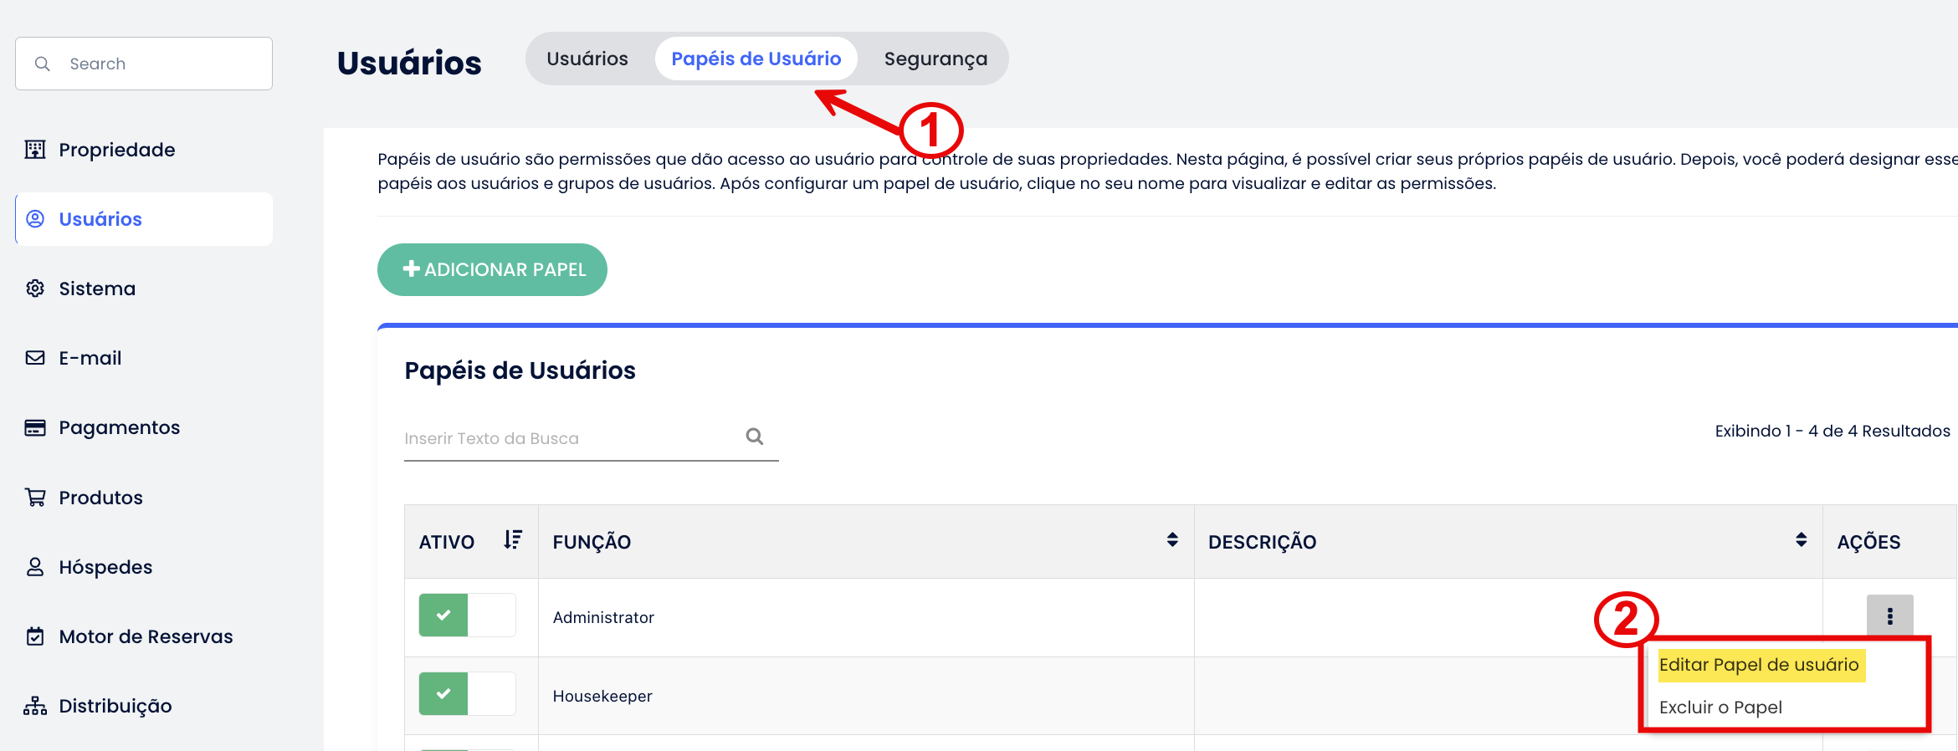Switch to the Segurança tab
The image size is (1958, 751).
[x=935, y=59]
